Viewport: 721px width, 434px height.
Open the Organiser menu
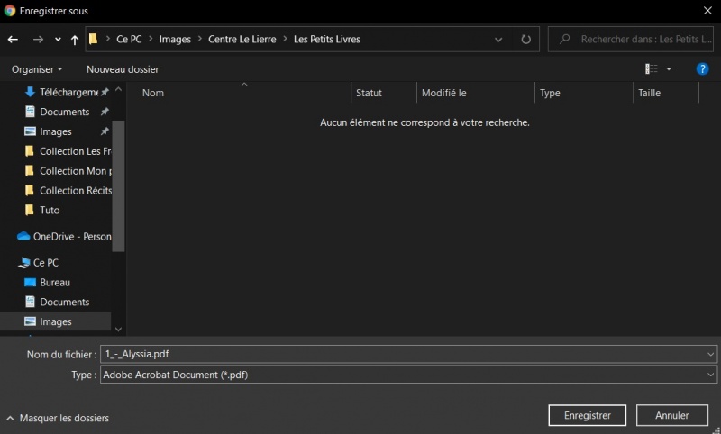pyautogui.click(x=37, y=68)
